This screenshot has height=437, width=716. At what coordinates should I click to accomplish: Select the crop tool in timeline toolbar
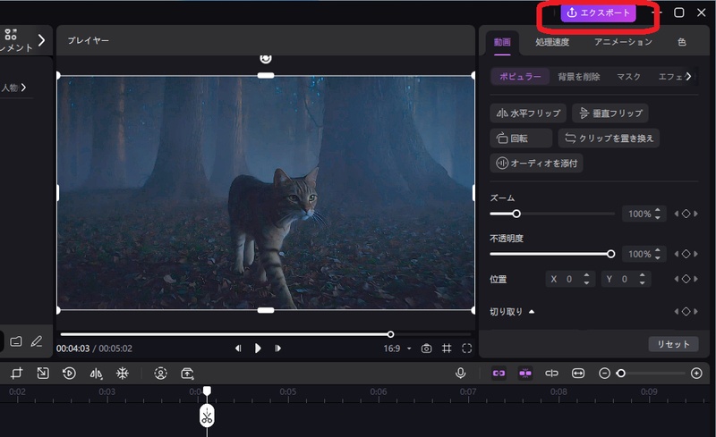pos(16,374)
